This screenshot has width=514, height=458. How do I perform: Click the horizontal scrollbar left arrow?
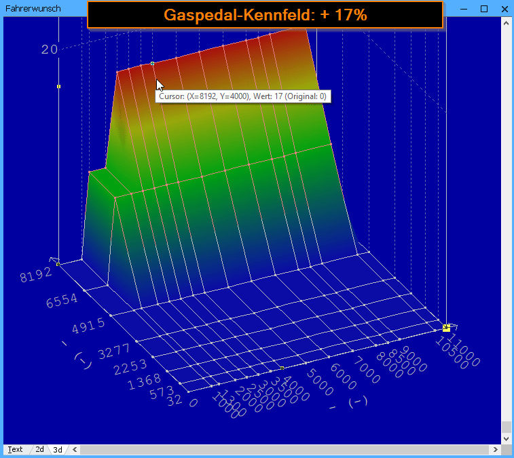pyautogui.click(x=74, y=449)
